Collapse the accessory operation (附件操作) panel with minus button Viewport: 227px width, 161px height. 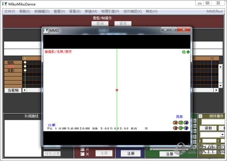(x=201, y=116)
